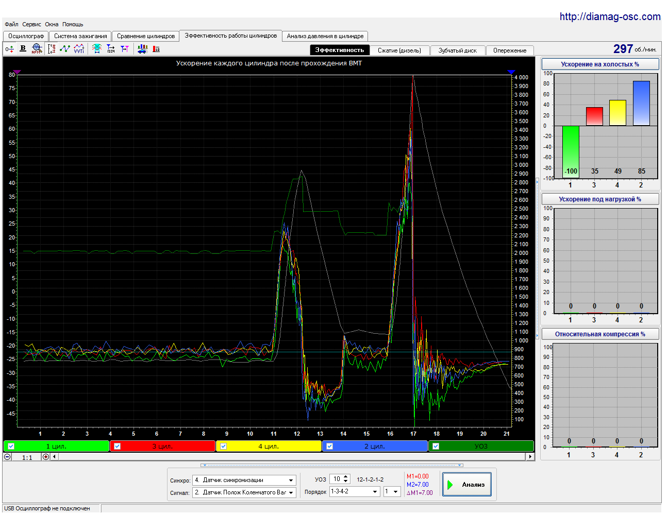Click the horizontal scrollbar right arrow
Screen dimensions: 668x515
click(530, 457)
